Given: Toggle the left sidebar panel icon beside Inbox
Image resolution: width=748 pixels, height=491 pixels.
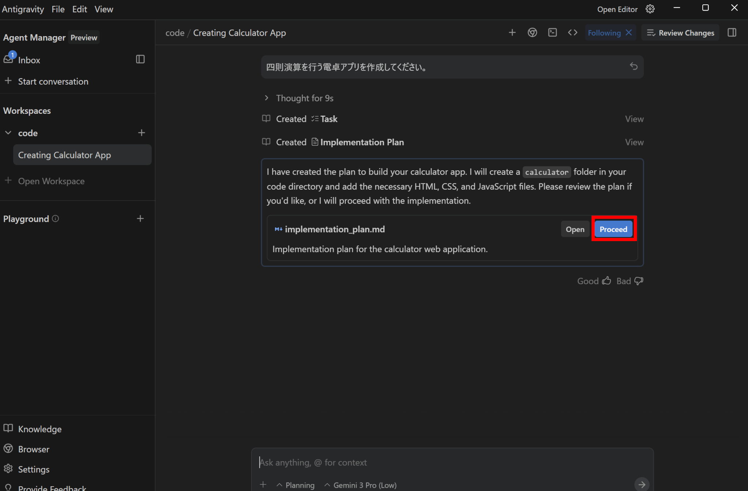Looking at the screenshot, I should pos(140,59).
